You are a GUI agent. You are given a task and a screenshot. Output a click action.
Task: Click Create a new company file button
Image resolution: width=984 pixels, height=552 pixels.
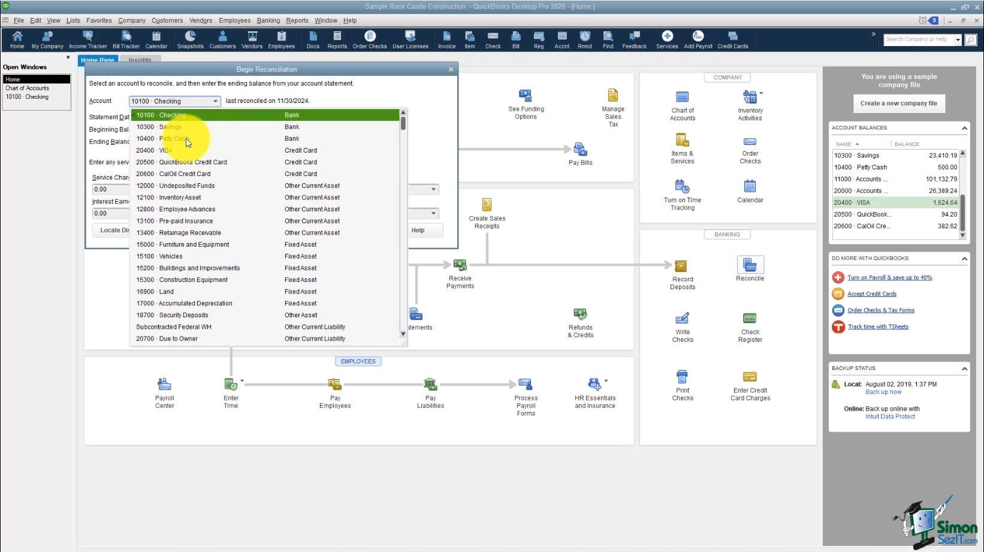[898, 104]
